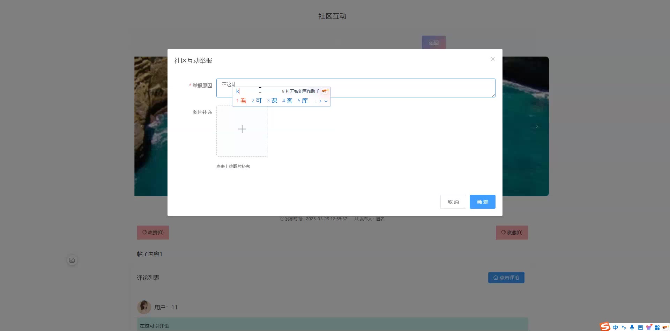Close the 社区互动举报 dialog with the X icon
Image resolution: width=670 pixels, height=331 pixels.
pos(492,59)
